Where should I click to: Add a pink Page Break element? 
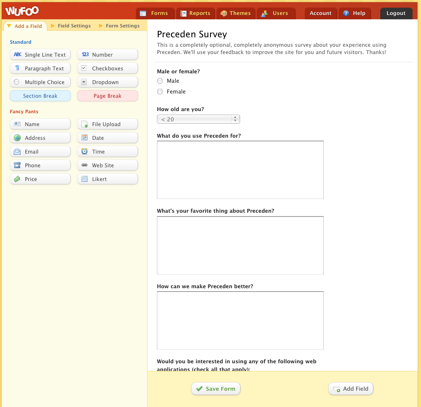pyautogui.click(x=108, y=96)
